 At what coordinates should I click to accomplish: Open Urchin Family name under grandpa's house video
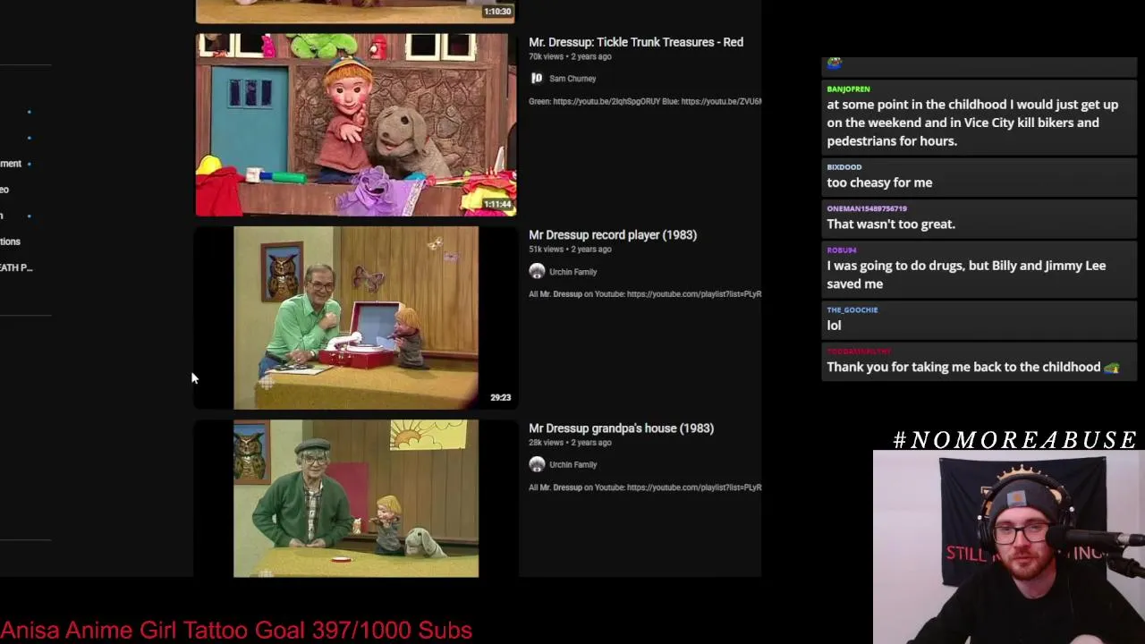[573, 465]
